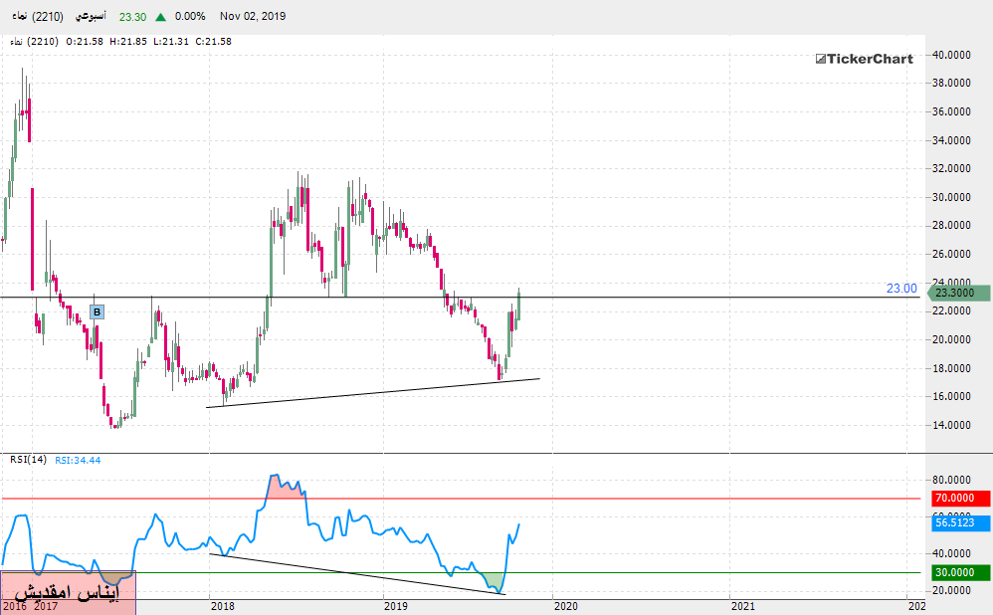
Task: Click the Nov 02, 2019 date label
Action: click(x=252, y=17)
